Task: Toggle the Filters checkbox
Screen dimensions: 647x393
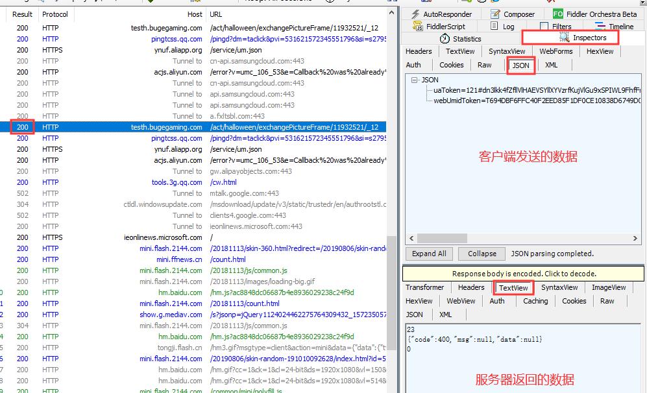Action: (x=544, y=27)
